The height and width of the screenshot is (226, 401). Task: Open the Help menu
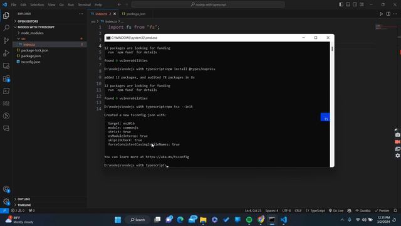[98, 4]
